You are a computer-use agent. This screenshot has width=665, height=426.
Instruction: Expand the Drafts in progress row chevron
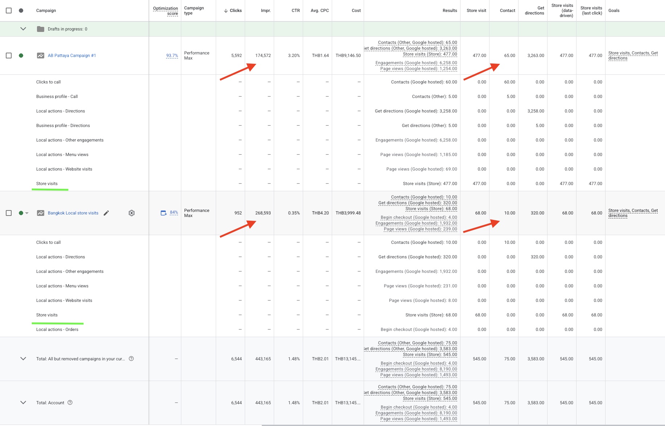pos(23,29)
